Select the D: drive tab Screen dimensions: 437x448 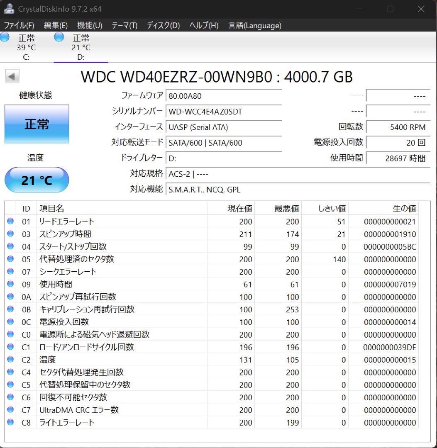pyautogui.click(x=81, y=46)
